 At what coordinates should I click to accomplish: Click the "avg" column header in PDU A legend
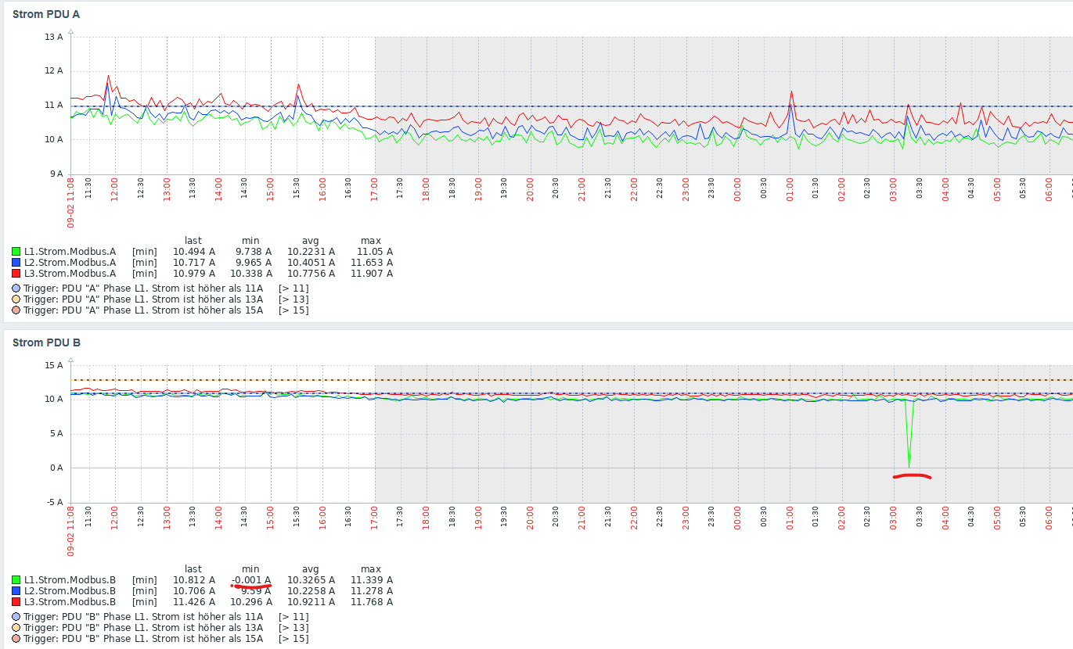pyautogui.click(x=311, y=241)
